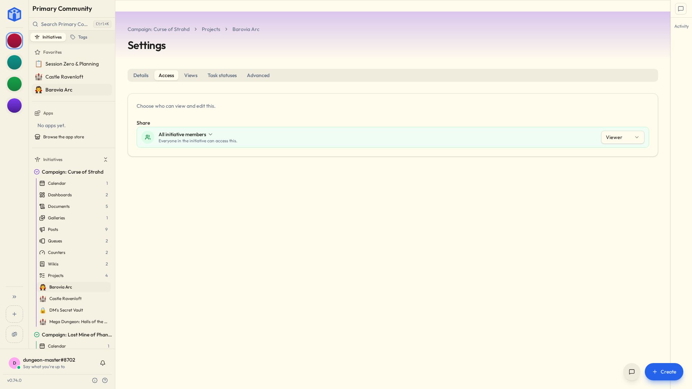Open Calendar under Lost Mine campaign

coord(74,346)
